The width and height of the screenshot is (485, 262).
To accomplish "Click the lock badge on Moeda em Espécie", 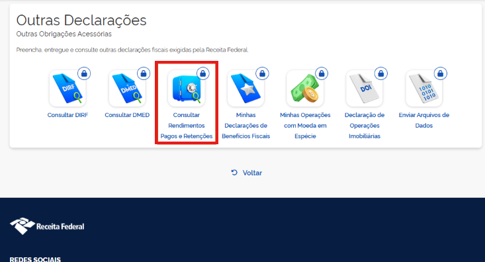I will pyautogui.click(x=322, y=73).
